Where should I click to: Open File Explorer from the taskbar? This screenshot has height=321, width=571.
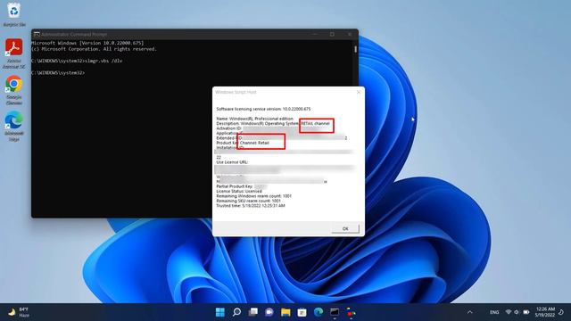285,312
